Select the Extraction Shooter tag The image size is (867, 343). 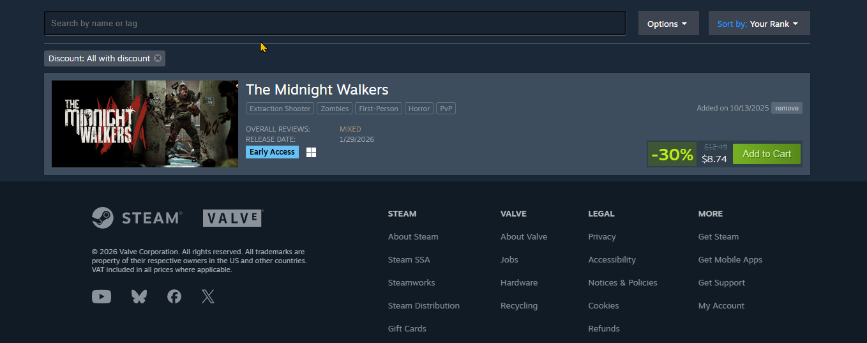coord(280,109)
